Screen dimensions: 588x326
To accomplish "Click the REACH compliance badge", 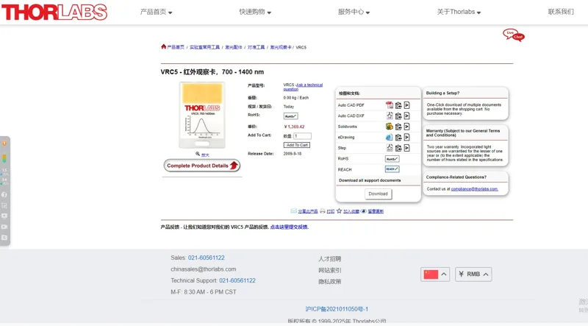I will (392, 169).
